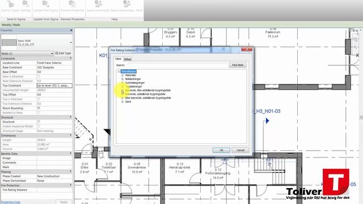Collapse the Fire Protection section
The width and height of the screenshot is (363, 204).
click(70, 185)
